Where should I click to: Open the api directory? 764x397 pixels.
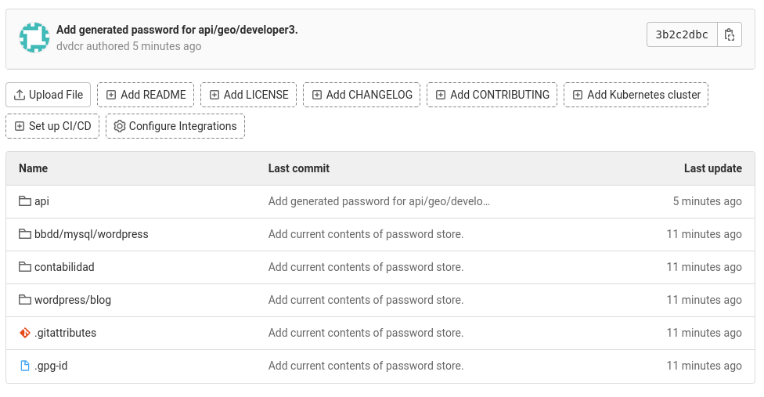tap(42, 201)
